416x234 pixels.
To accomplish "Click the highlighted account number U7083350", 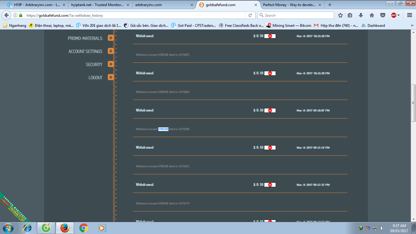I will coord(163,129).
